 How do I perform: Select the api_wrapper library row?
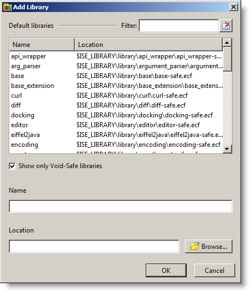[116, 56]
